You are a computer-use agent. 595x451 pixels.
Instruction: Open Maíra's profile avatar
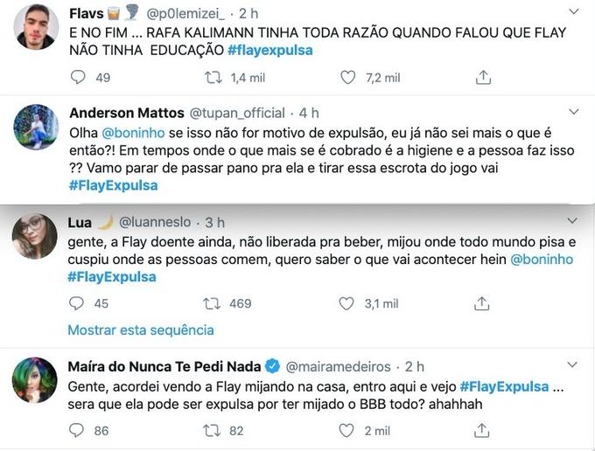[x=37, y=379]
